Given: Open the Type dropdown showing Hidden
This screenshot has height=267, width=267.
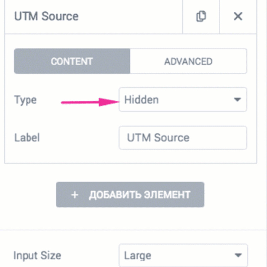Looking at the screenshot, I should click(x=183, y=99).
